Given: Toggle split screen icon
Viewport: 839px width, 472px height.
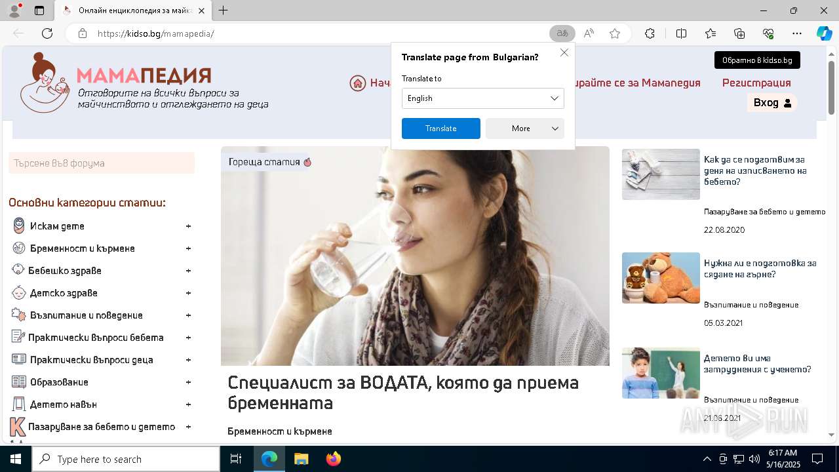Looking at the screenshot, I should (x=681, y=33).
